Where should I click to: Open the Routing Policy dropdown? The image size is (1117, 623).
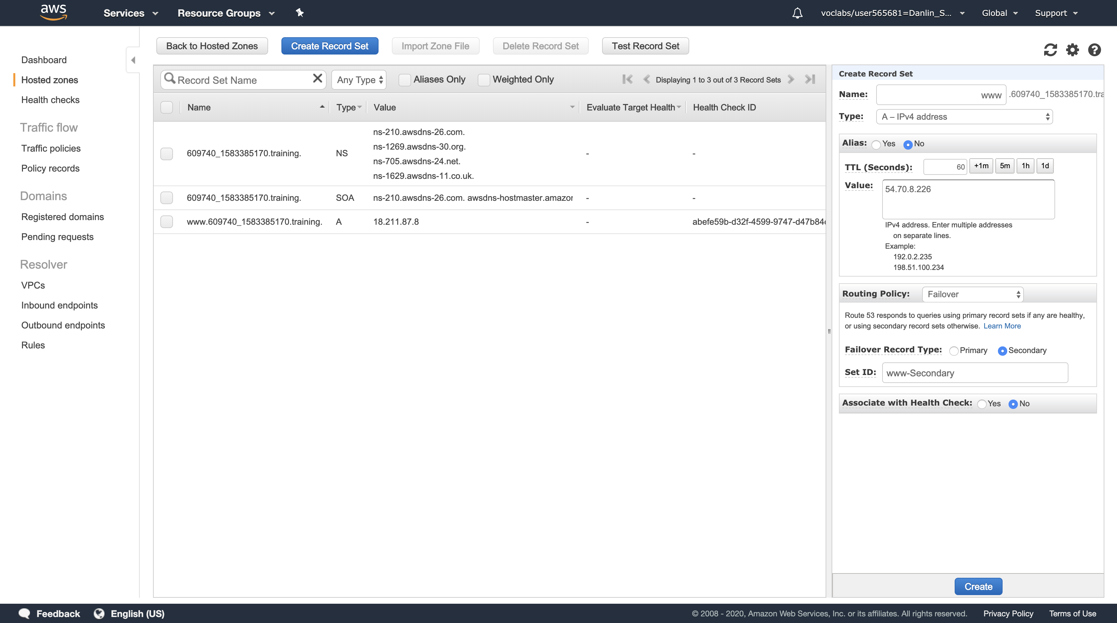[972, 294]
